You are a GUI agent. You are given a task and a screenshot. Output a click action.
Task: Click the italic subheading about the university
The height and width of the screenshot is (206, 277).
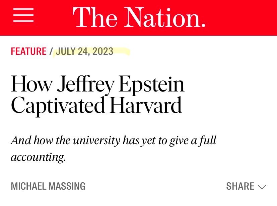click(x=113, y=140)
